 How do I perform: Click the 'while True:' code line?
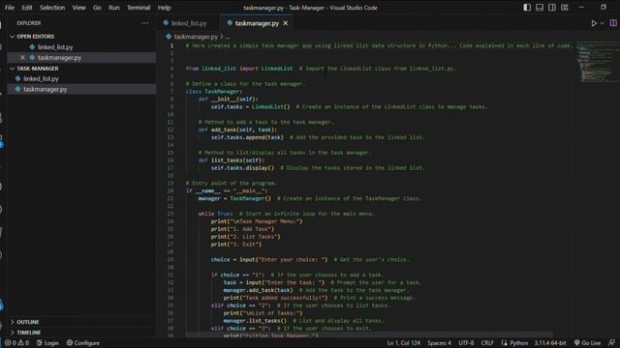(x=215, y=214)
